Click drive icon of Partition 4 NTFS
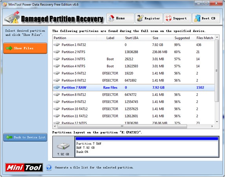 (57, 66)
